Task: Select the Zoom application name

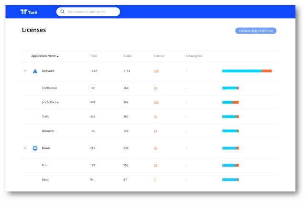Action: 46,148
